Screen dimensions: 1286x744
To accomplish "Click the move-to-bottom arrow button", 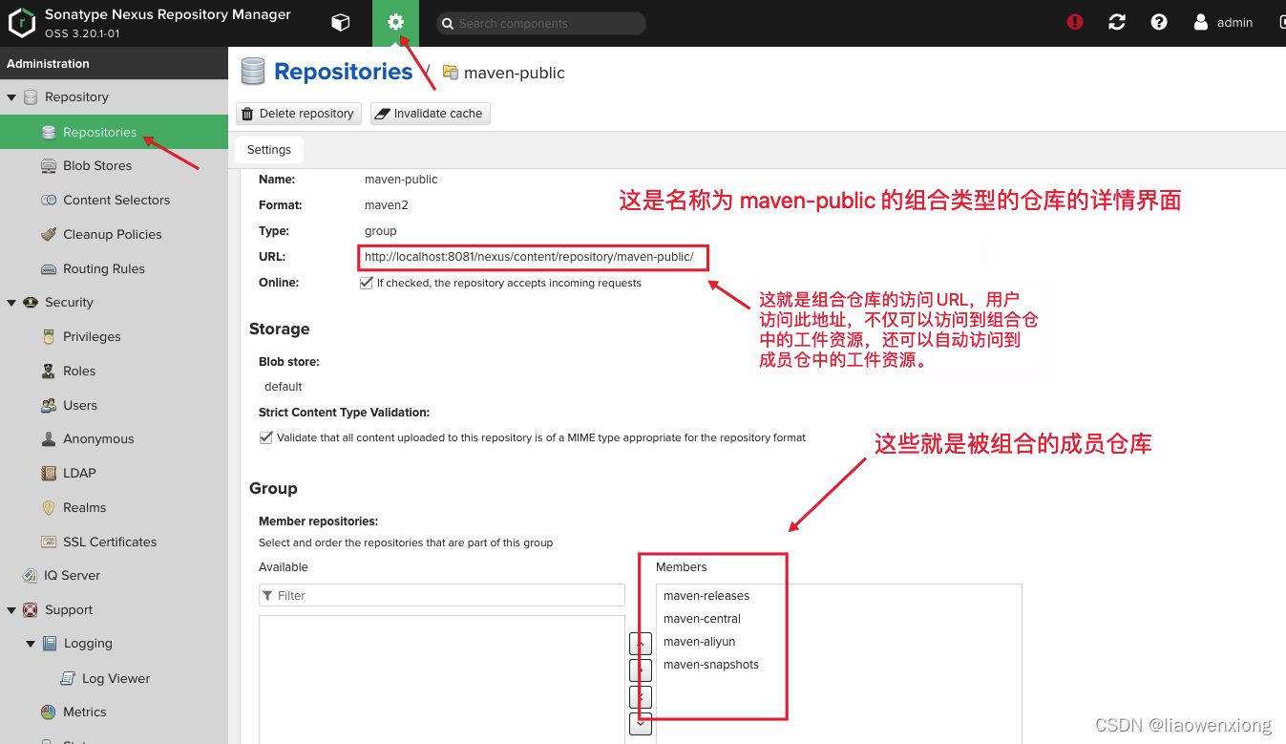I will 642,724.
